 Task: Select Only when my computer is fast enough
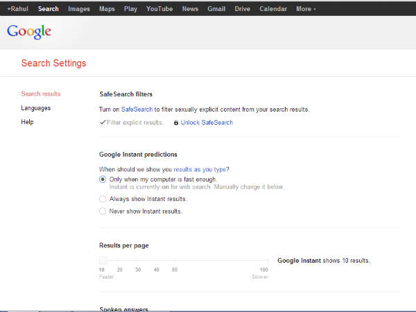tap(103, 180)
